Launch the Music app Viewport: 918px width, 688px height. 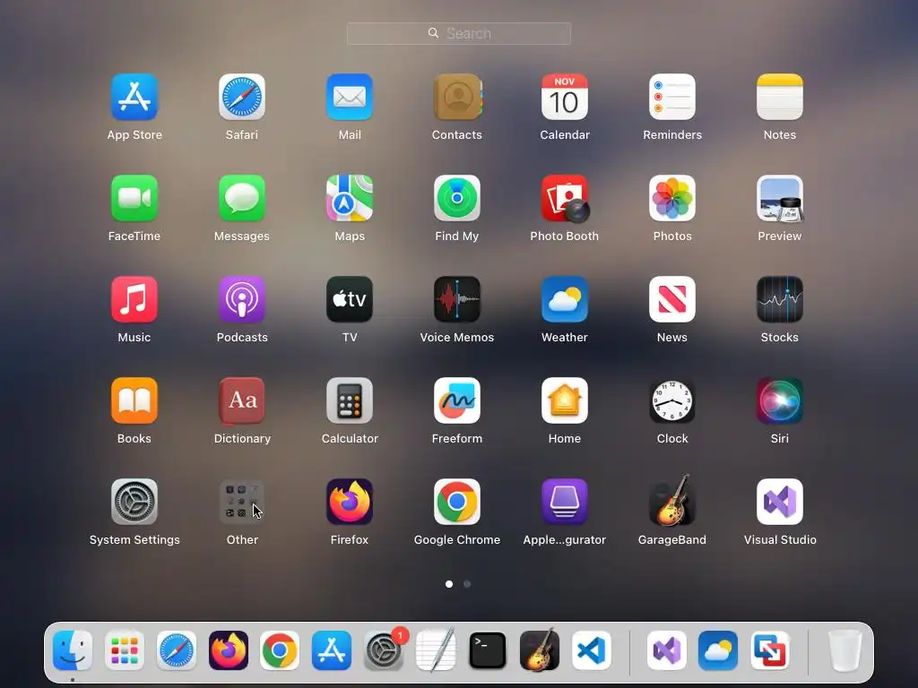[x=134, y=299]
